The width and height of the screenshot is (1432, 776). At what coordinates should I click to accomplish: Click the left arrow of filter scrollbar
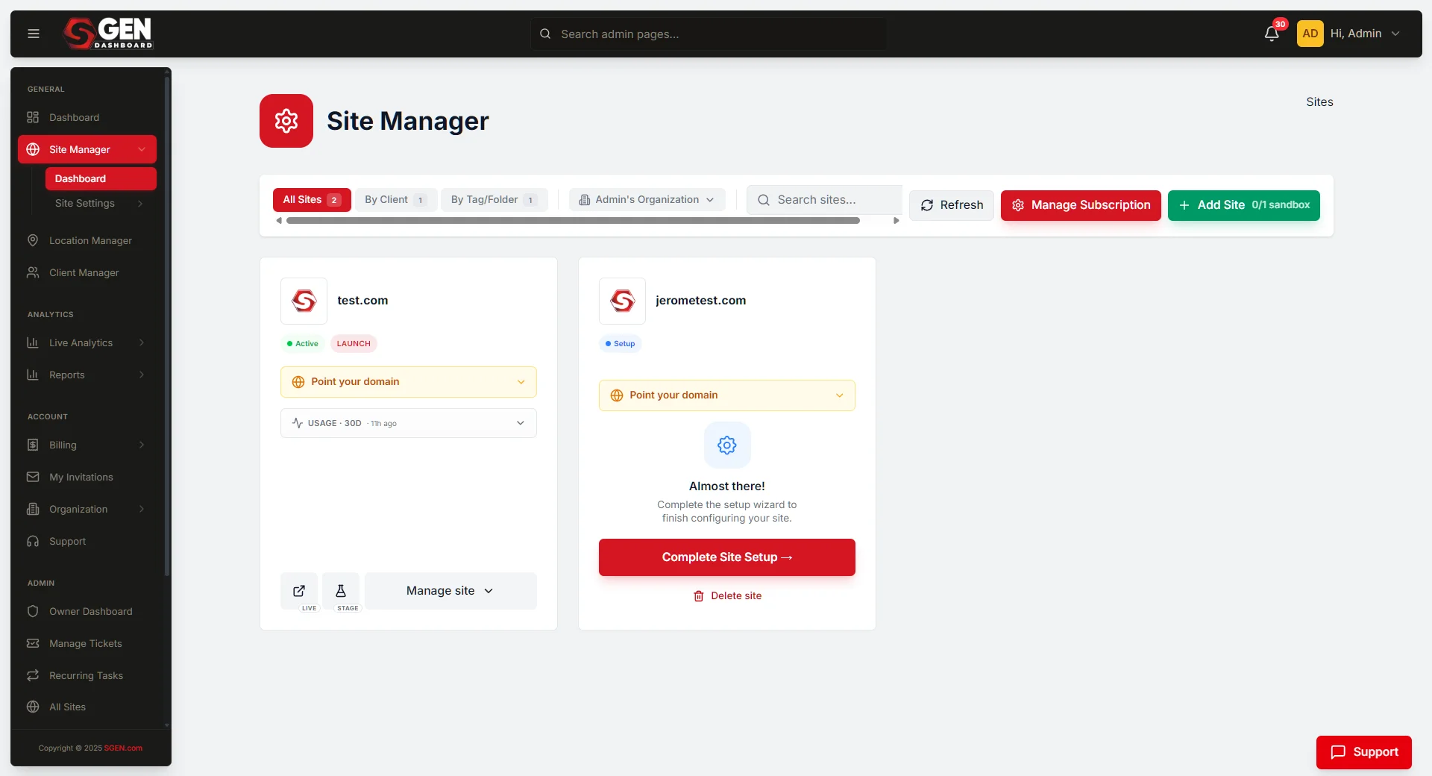tap(279, 221)
